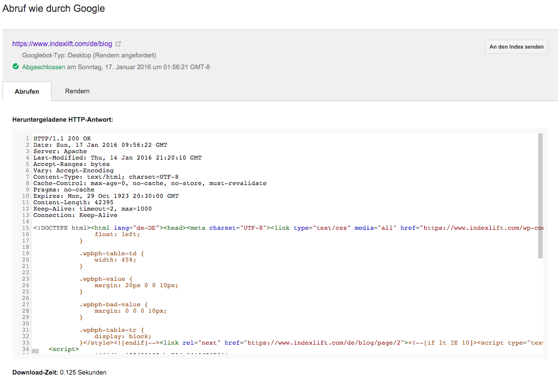Click the horizontal scrollbar thumb in code box
This screenshot has width=559, height=378.
pos(35,351)
